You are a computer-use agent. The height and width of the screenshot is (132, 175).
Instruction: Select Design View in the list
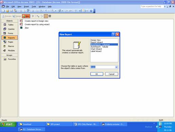(96, 40)
